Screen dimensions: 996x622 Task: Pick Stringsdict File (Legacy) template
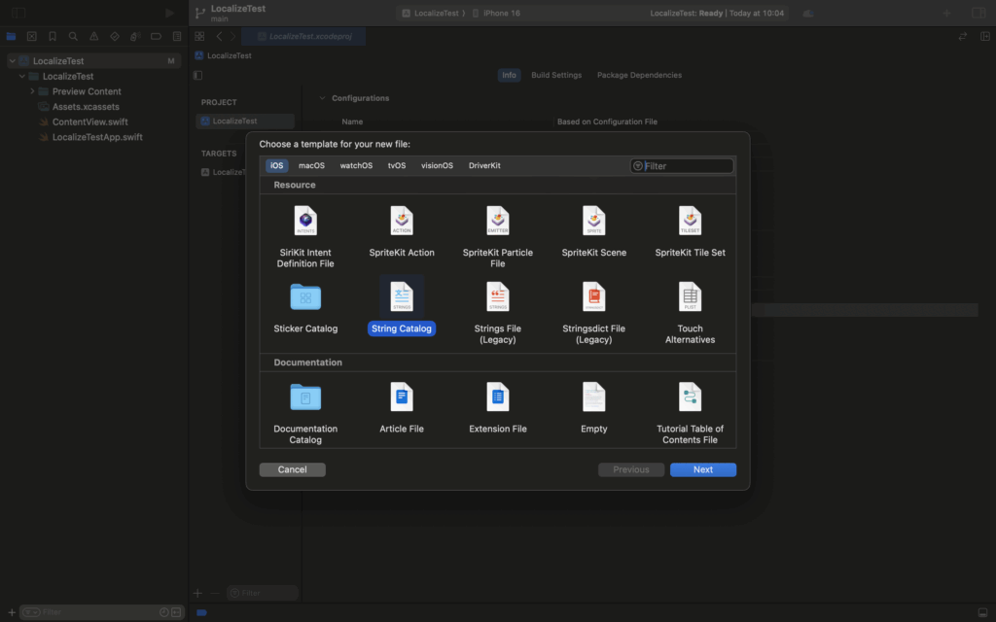tap(594, 313)
